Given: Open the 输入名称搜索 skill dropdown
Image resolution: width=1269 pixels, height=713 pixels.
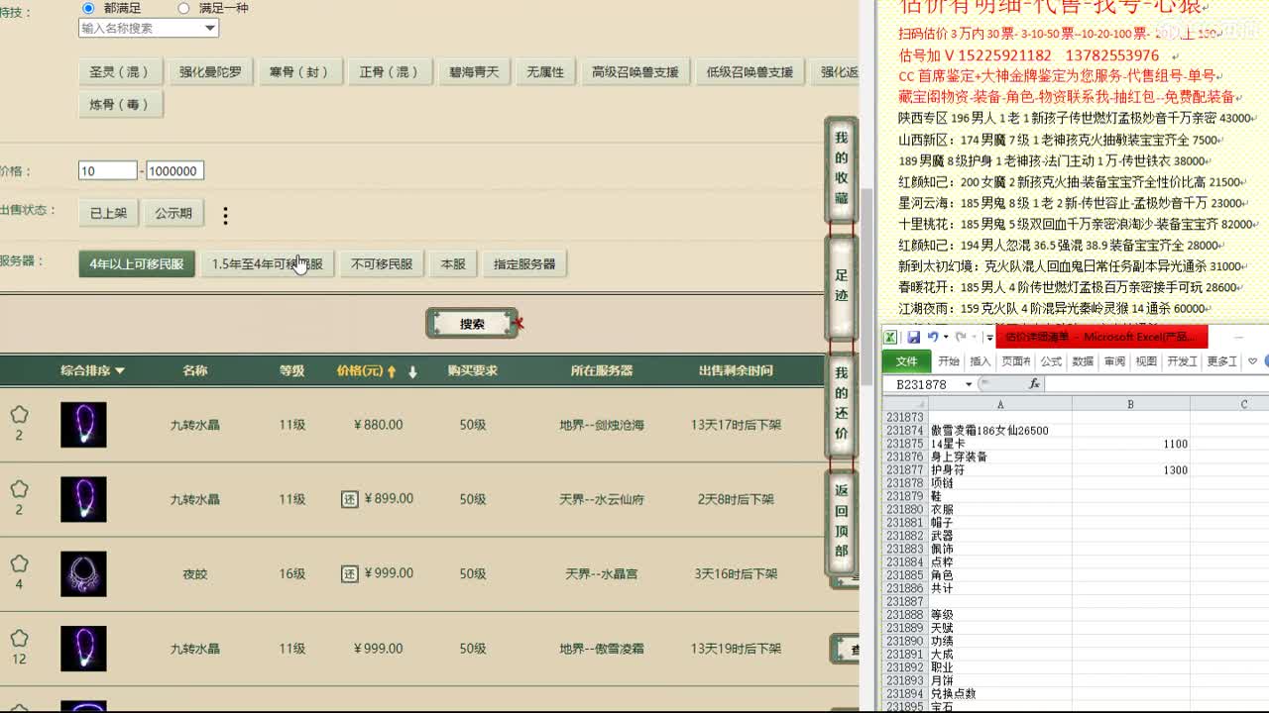Looking at the screenshot, I should pyautogui.click(x=148, y=28).
